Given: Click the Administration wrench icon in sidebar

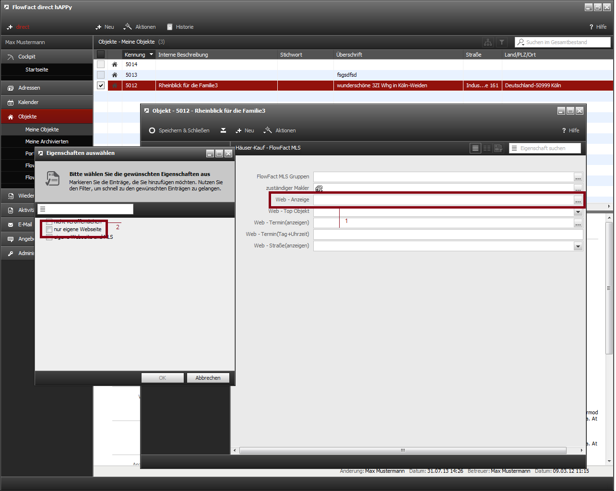Looking at the screenshot, I should point(11,254).
